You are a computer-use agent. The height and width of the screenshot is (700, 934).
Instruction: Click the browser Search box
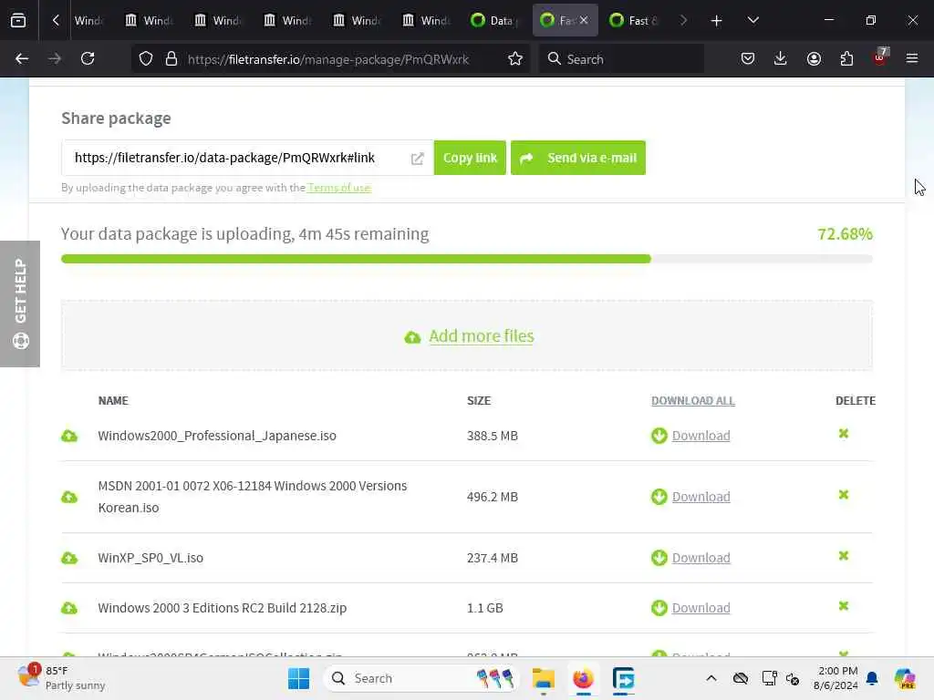(x=621, y=59)
